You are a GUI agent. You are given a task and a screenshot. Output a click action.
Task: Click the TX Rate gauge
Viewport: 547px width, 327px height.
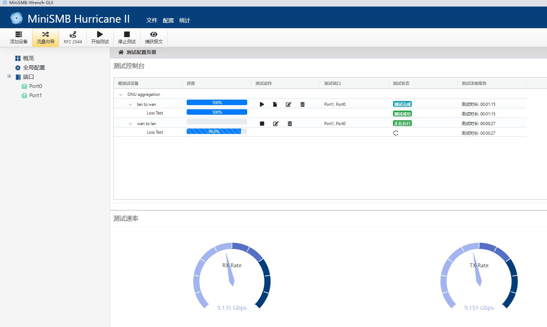[x=479, y=277]
